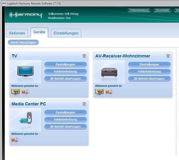Image resolution: width=179 pixels, height=160 pixels.
Task: Open Fehlerbehebung in the top header
Action: point(139,10)
